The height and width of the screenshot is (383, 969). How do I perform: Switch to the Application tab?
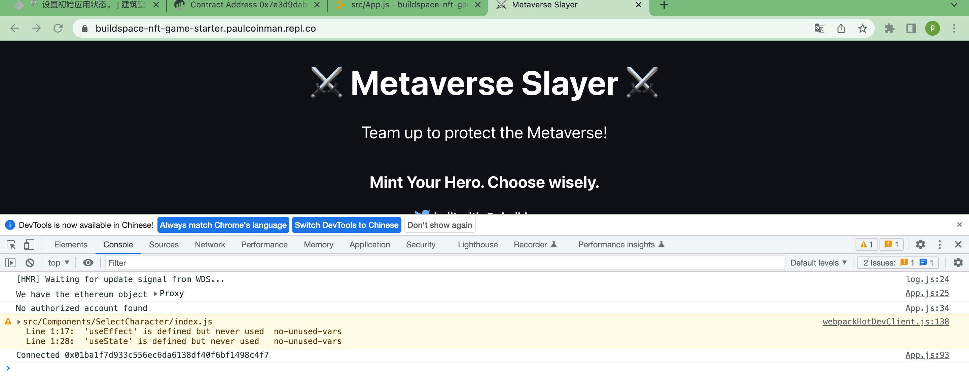370,245
